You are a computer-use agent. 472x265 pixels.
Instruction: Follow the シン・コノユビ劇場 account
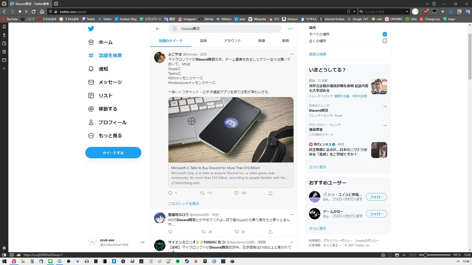pos(376,197)
